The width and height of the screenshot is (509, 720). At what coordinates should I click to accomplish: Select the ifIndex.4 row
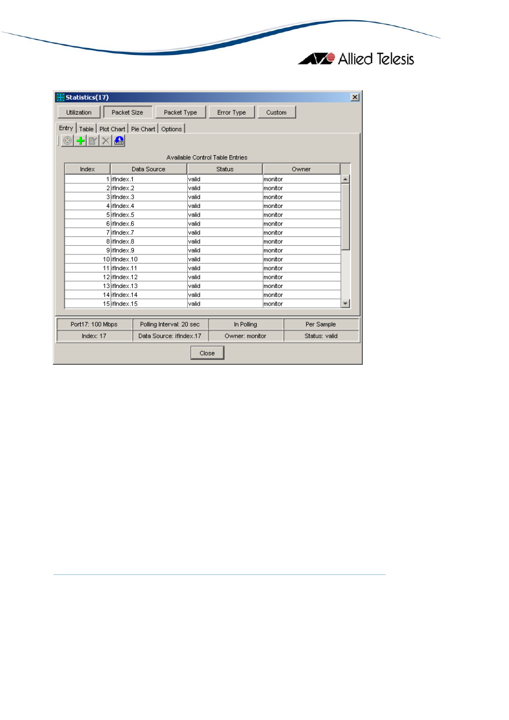pyautogui.click(x=203, y=206)
